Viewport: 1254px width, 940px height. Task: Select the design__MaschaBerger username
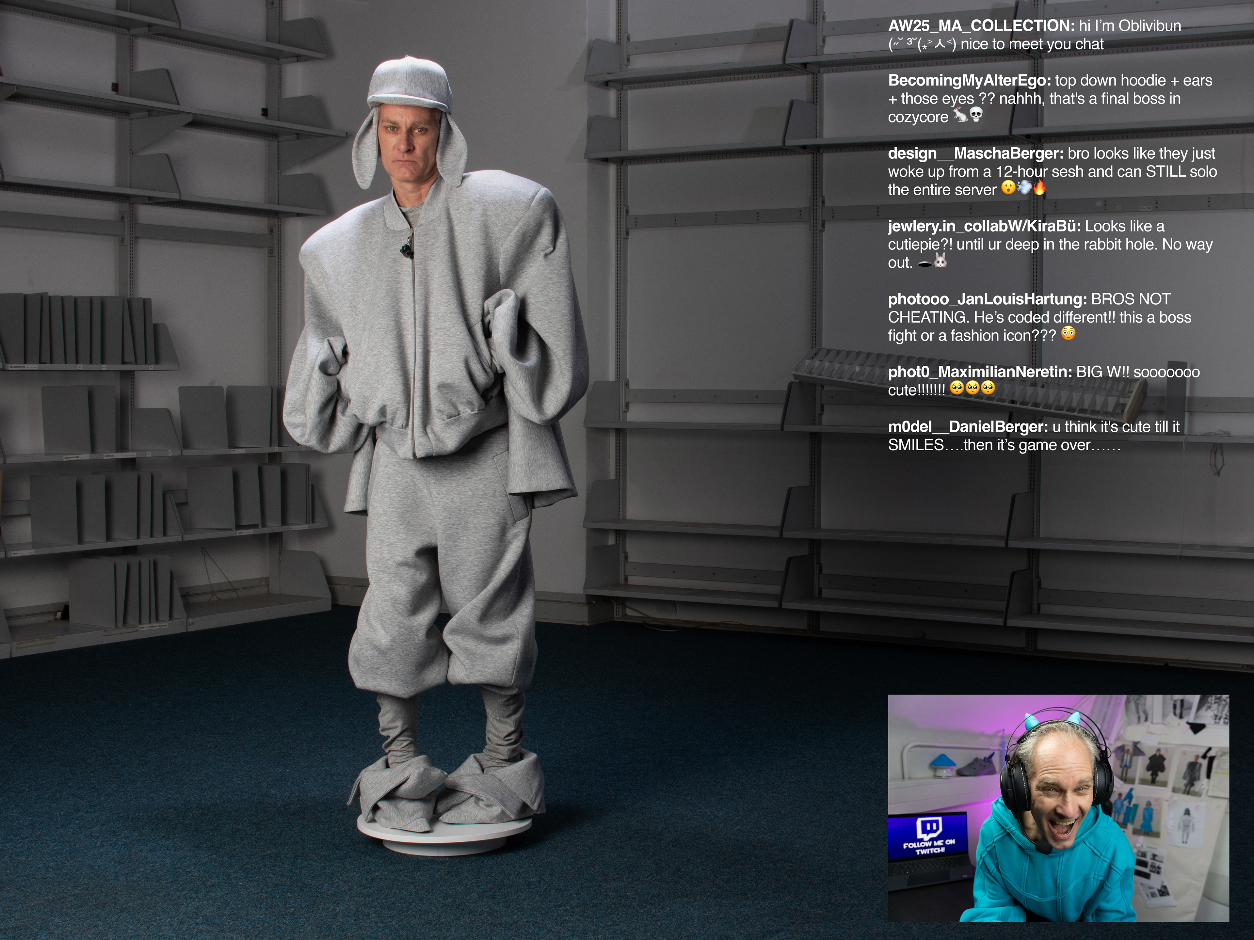click(975, 154)
